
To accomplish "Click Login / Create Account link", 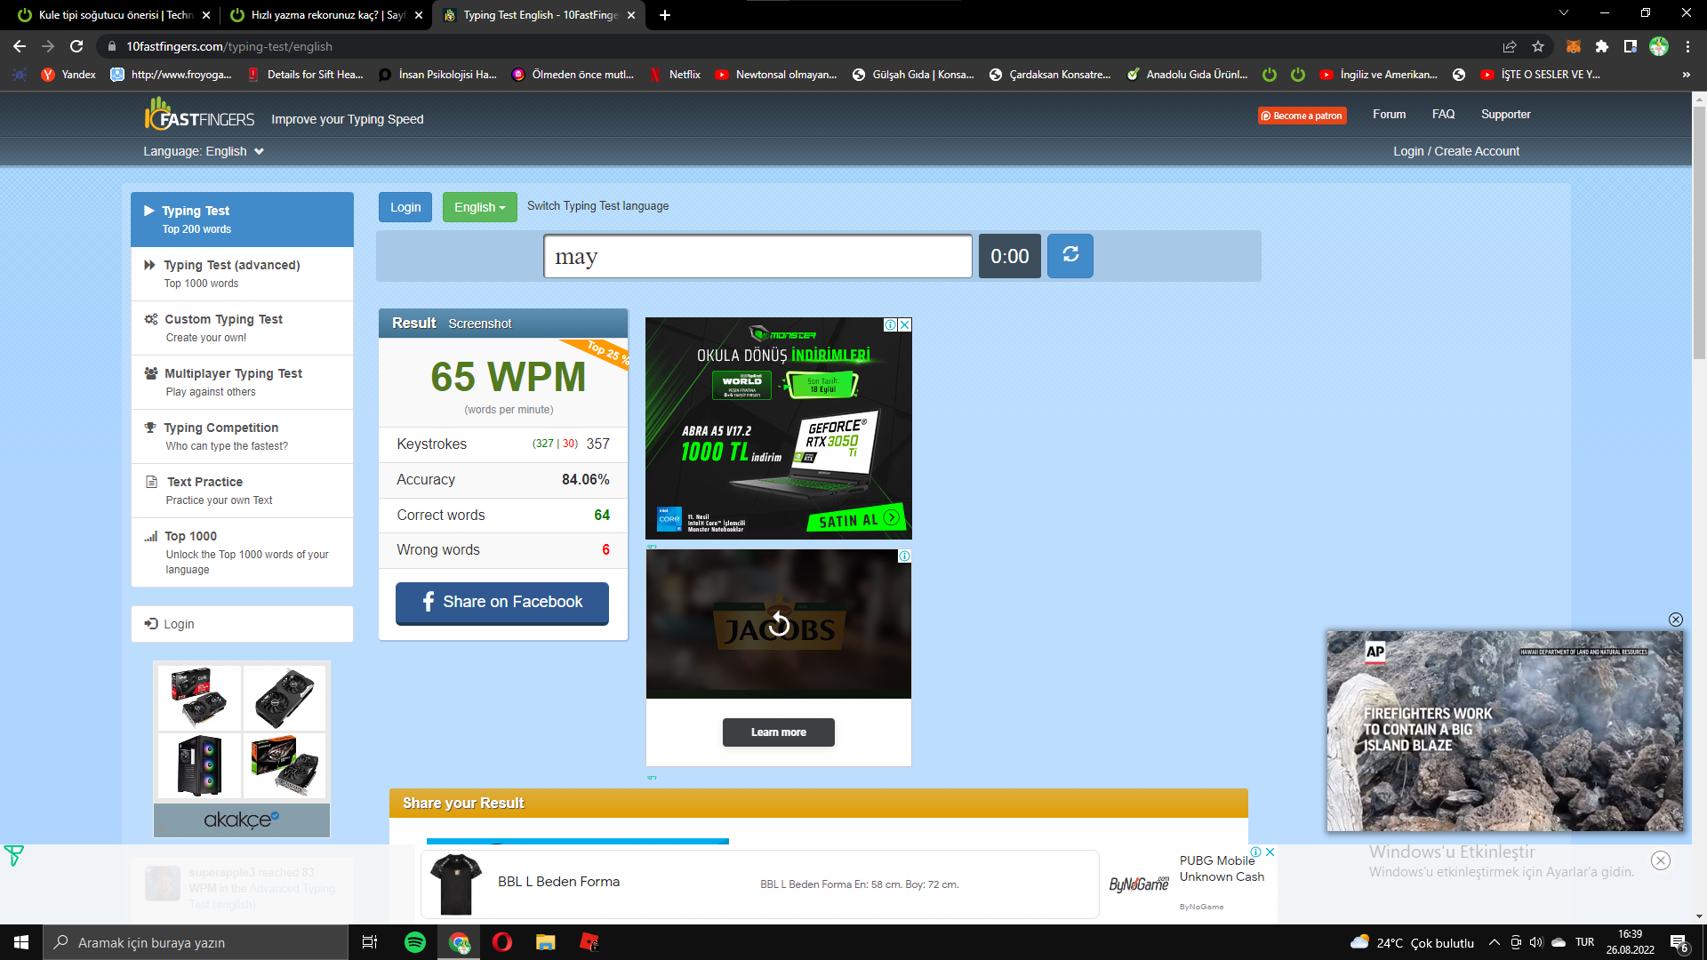I will click(1455, 151).
